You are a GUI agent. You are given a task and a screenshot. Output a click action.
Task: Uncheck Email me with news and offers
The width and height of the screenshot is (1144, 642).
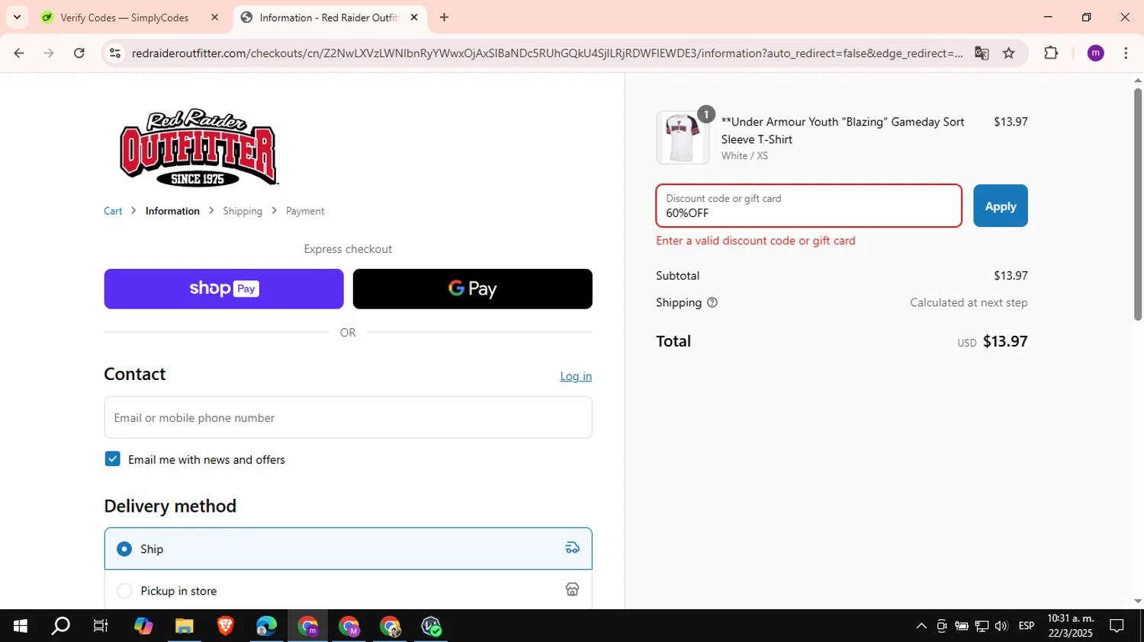click(x=113, y=459)
